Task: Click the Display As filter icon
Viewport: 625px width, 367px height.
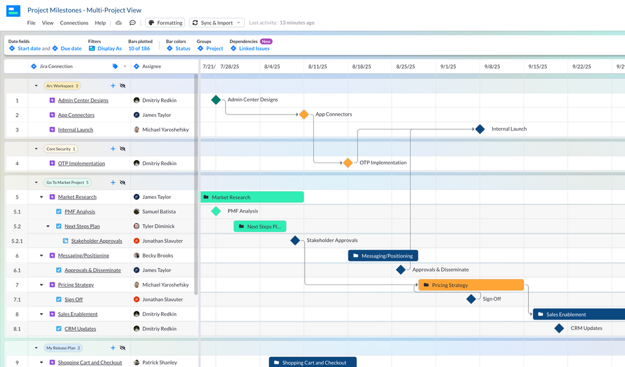Action: [92, 48]
